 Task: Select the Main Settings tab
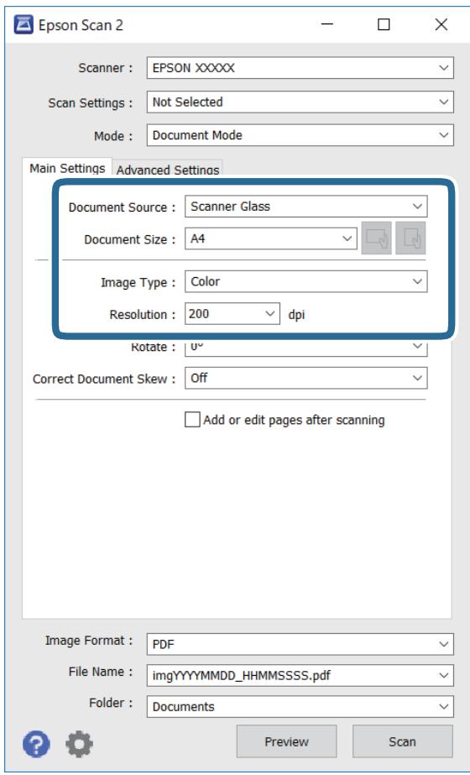pyautogui.click(x=67, y=168)
